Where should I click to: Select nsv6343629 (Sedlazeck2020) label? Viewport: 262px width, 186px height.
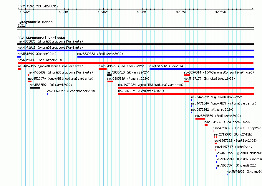point(121,66)
